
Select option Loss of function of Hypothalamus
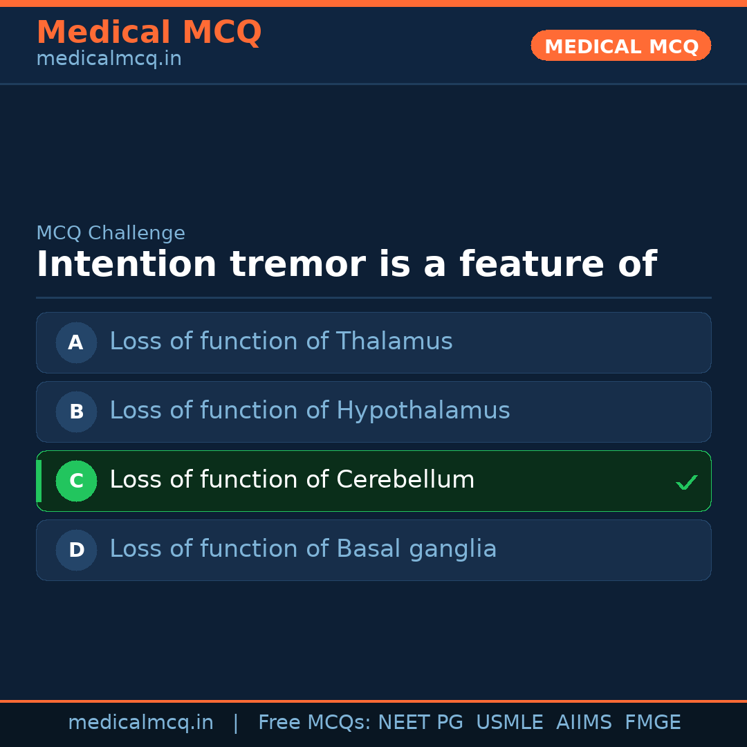point(309,411)
